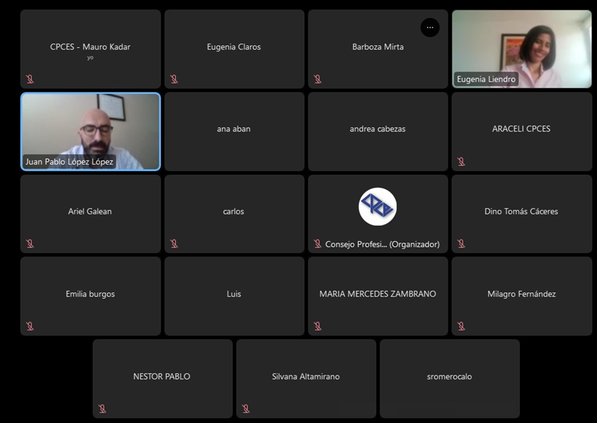597x423 pixels.
Task: Select the Luis participant name
Action: point(234,294)
